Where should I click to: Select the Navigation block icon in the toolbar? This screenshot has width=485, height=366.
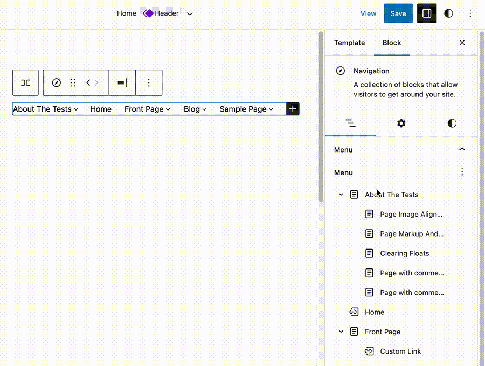(56, 82)
